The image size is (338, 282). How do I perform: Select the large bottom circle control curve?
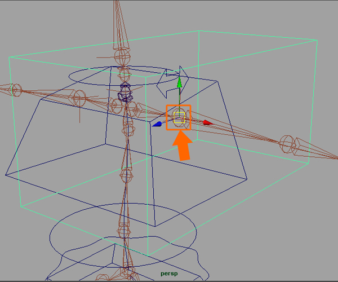click(x=123, y=235)
